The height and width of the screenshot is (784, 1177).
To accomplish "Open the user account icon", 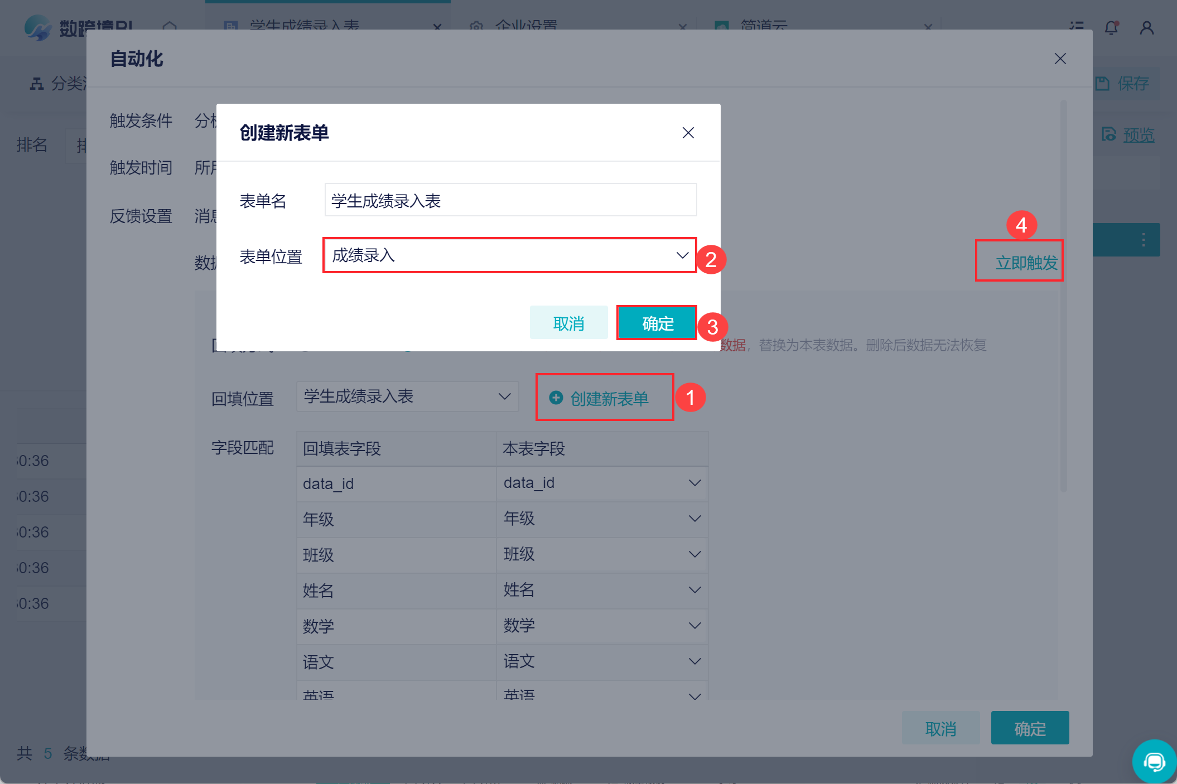I will tap(1146, 27).
